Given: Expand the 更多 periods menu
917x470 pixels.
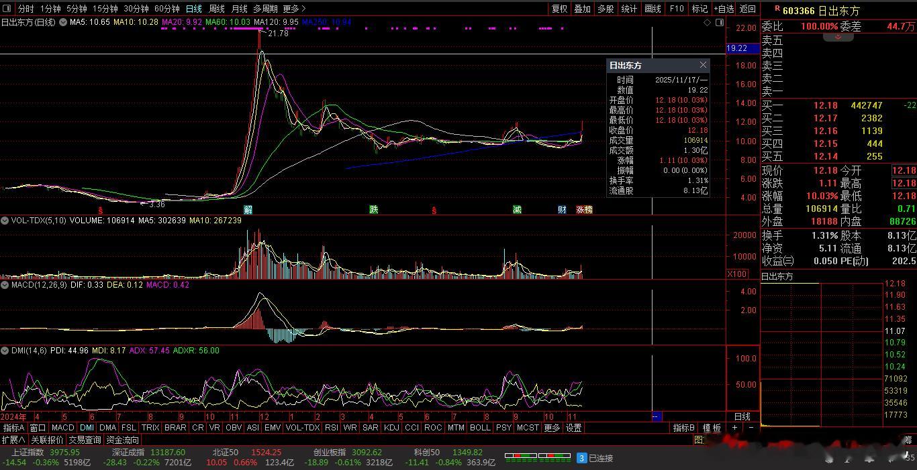Looking at the screenshot, I should 294,9.
